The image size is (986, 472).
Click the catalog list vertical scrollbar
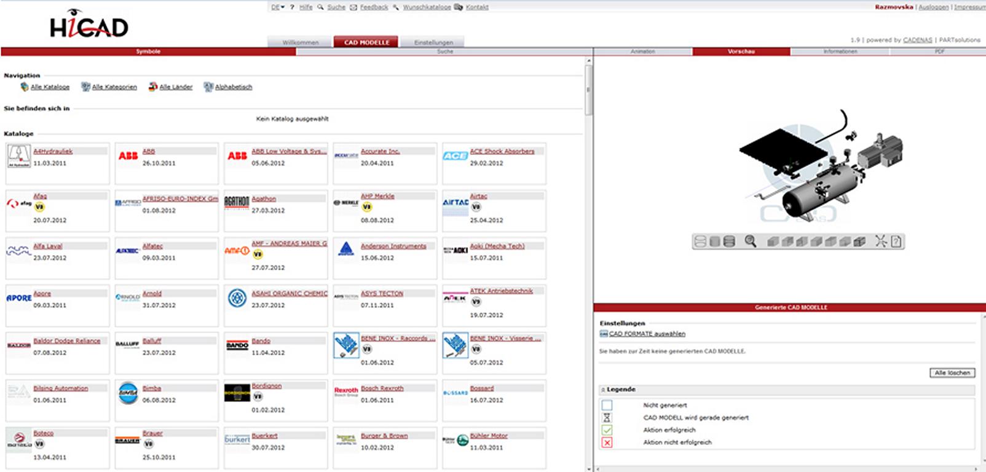pos(588,90)
